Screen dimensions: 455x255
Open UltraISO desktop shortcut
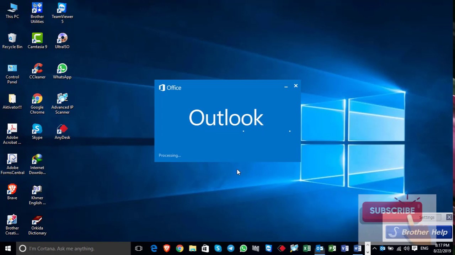(x=62, y=41)
